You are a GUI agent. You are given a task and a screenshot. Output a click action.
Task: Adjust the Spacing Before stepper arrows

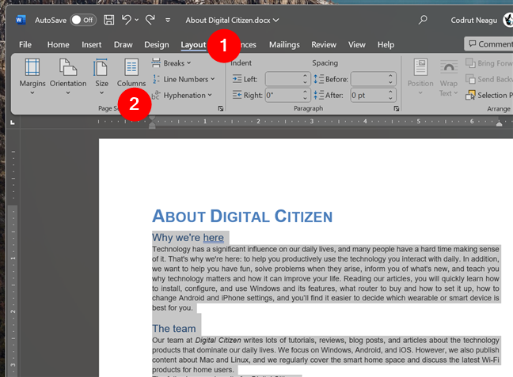pyautogui.click(x=390, y=79)
